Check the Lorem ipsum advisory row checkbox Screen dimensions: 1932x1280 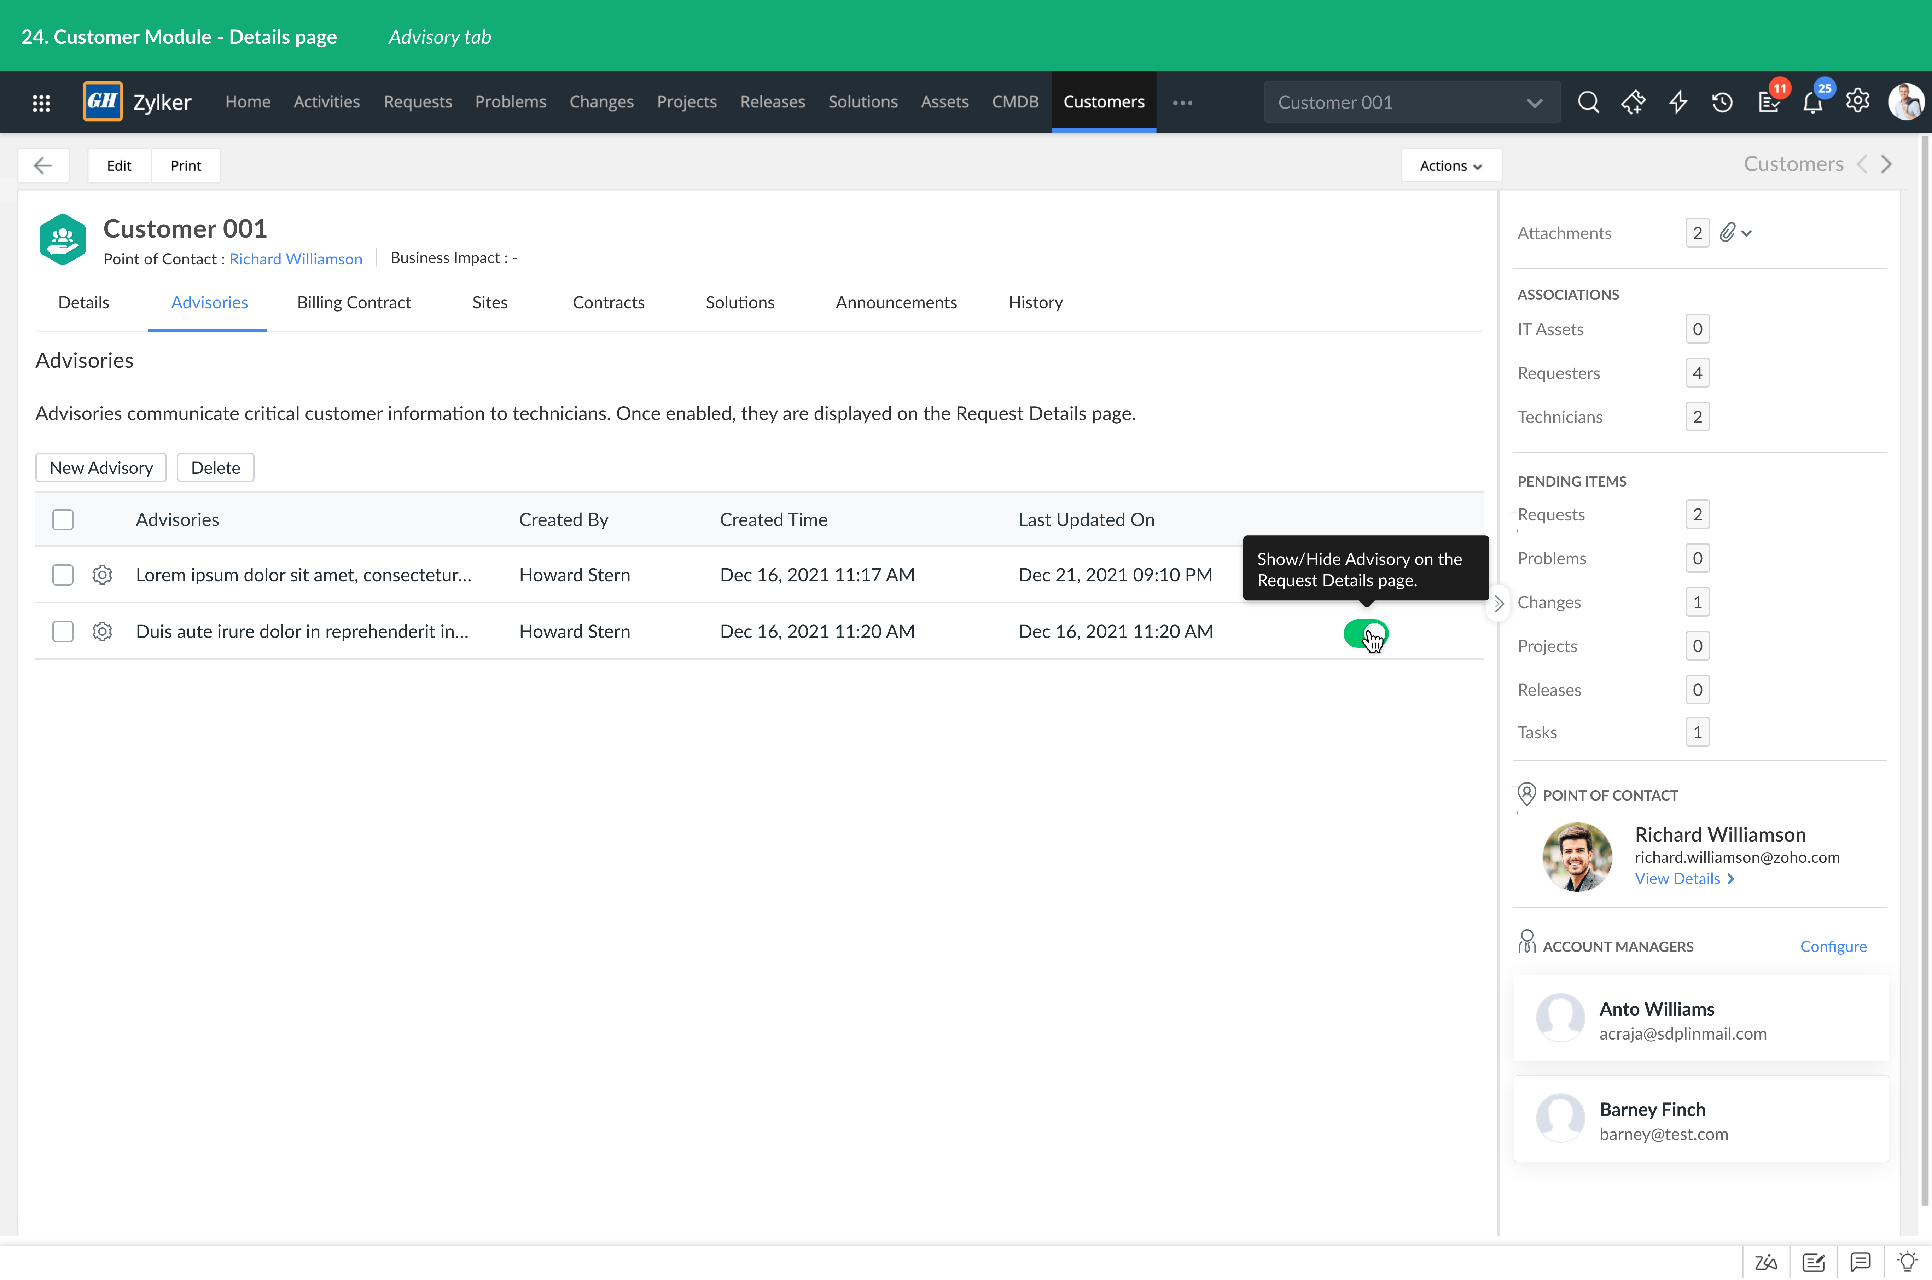tap(63, 575)
